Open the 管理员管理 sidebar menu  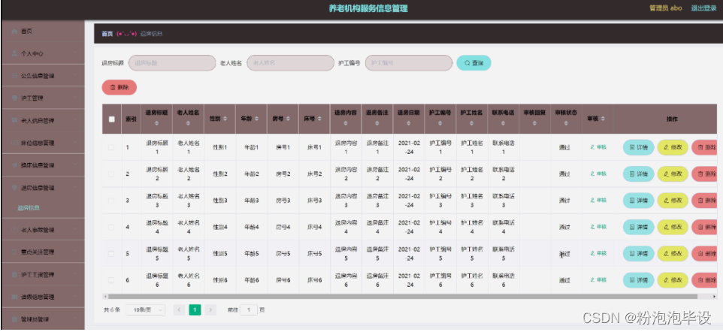pos(43,319)
